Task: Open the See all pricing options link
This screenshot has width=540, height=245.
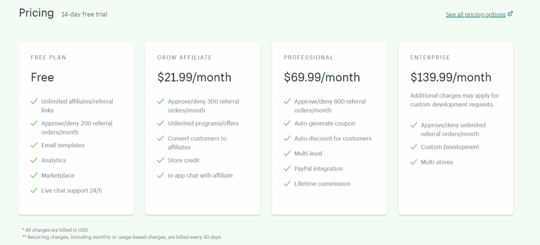Action: pyautogui.click(x=476, y=14)
